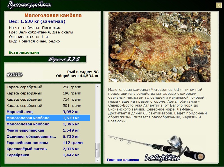Open the Горячие клавиши link
This screenshot has height=167, width=224.
123,160
